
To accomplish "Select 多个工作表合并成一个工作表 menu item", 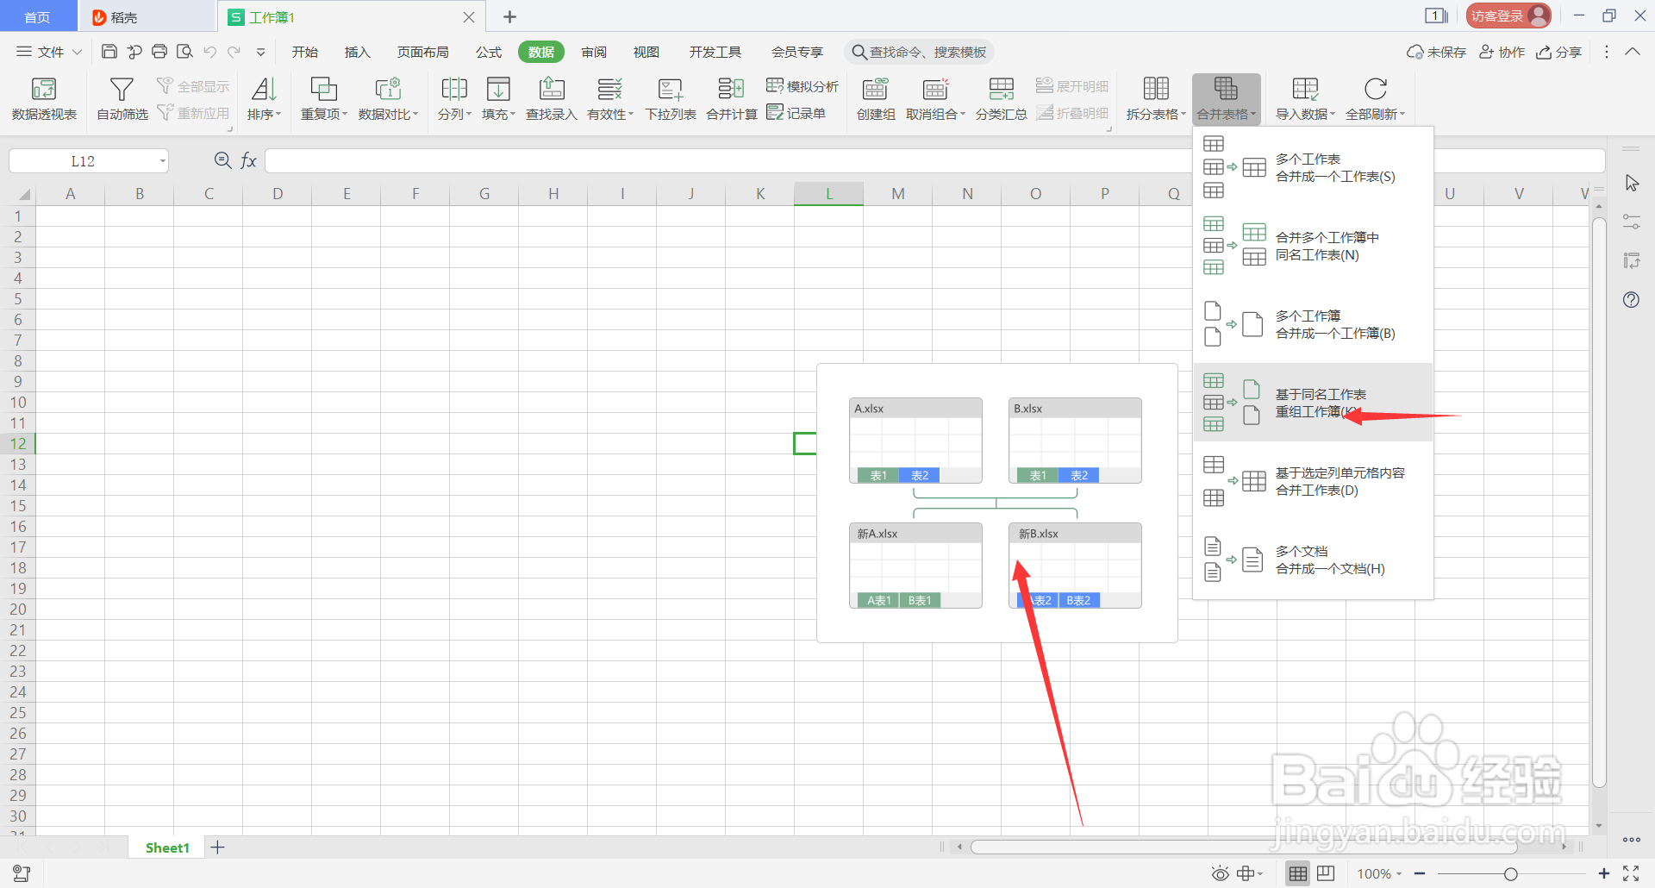I will coord(1313,167).
